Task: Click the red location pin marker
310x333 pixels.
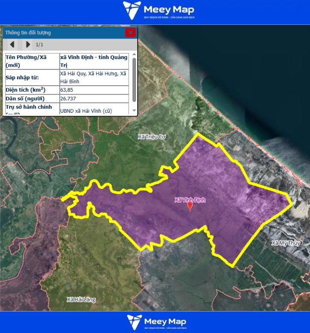Action: point(190,206)
